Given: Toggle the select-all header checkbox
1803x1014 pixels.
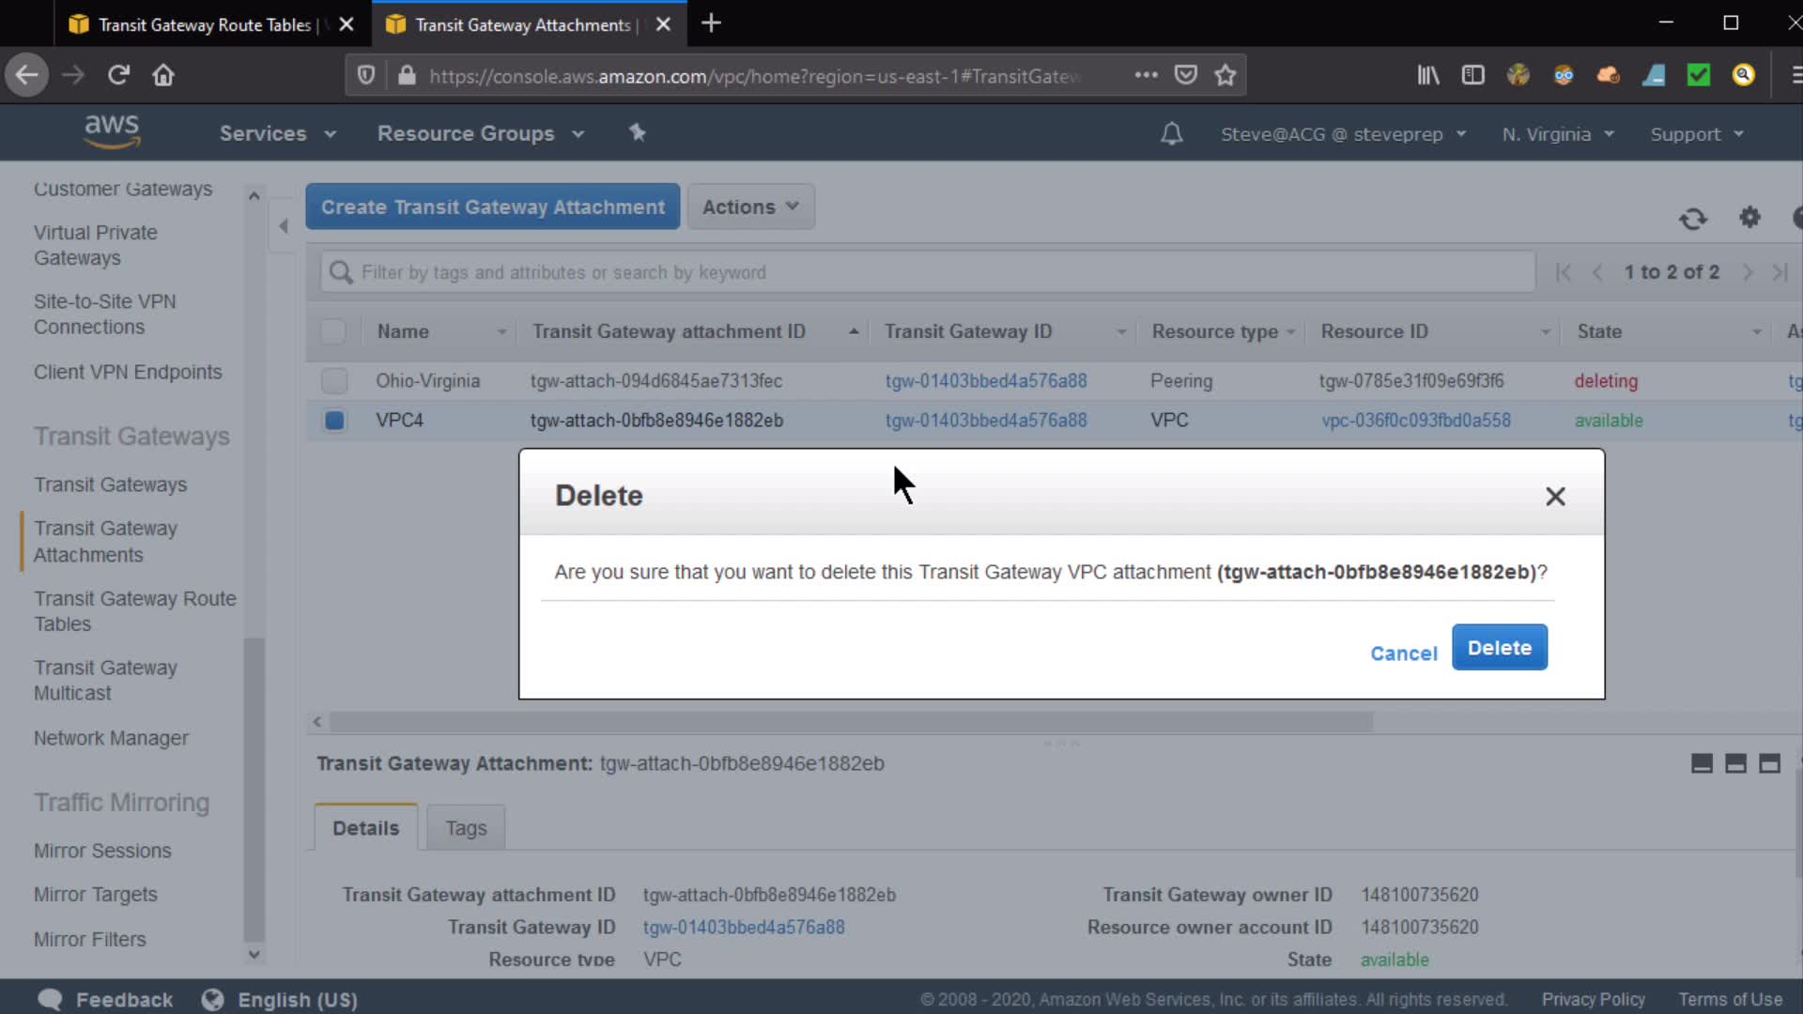Looking at the screenshot, I should pyautogui.click(x=333, y=331).
